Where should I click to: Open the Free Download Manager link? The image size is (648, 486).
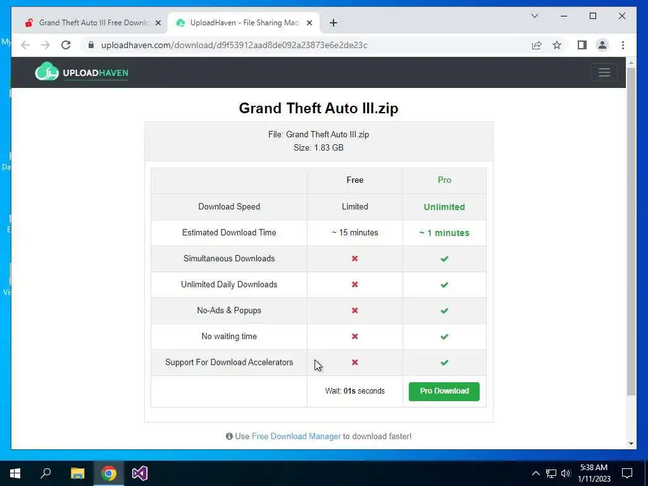coord(296,437)
